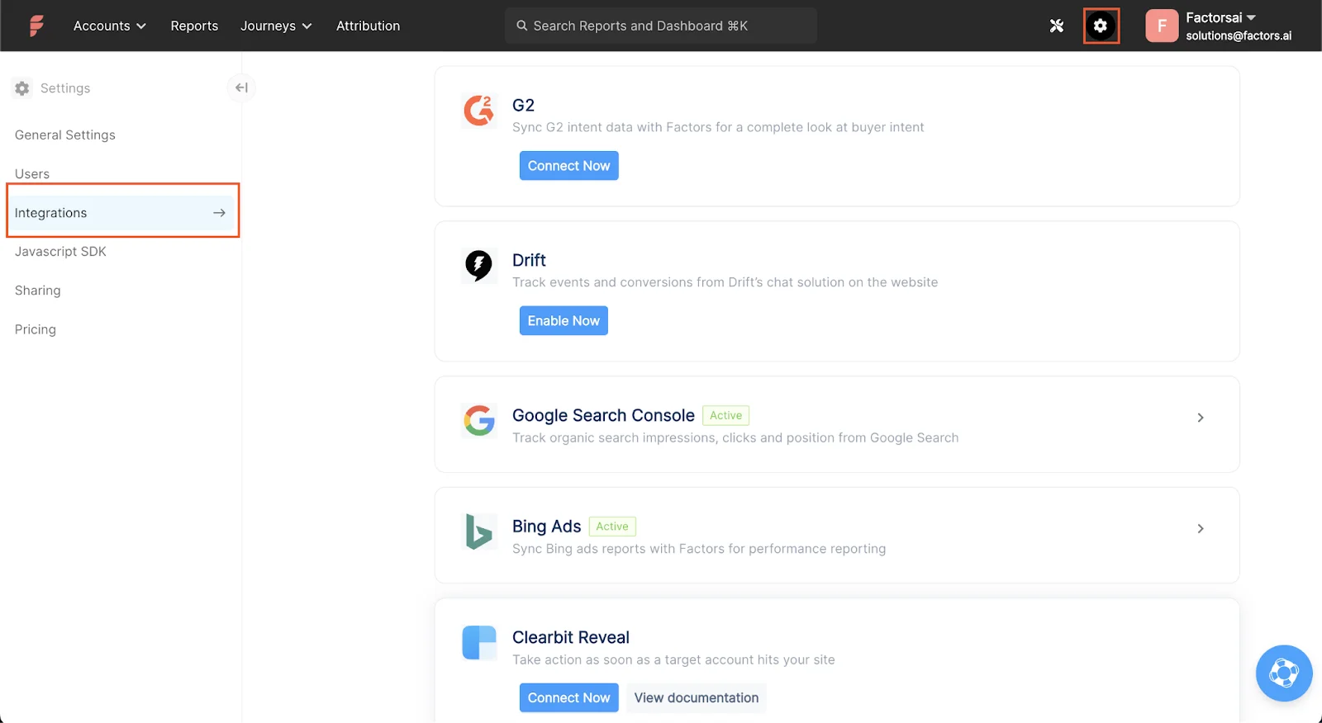Focus the Search Reports and Dashboard field
This screenshot has height=723, width=1322.
click(x=661, y=26)
